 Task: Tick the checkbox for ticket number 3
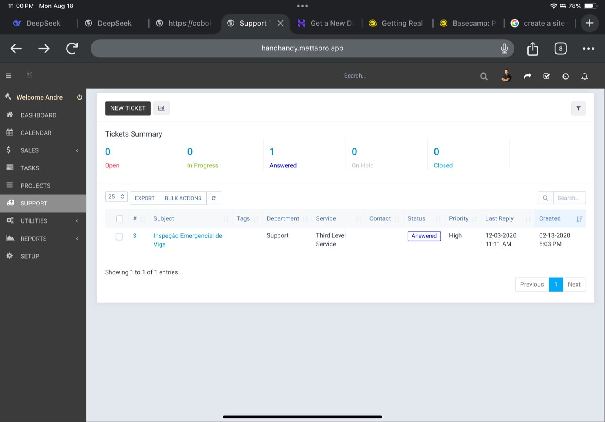(x=119, y=237)
